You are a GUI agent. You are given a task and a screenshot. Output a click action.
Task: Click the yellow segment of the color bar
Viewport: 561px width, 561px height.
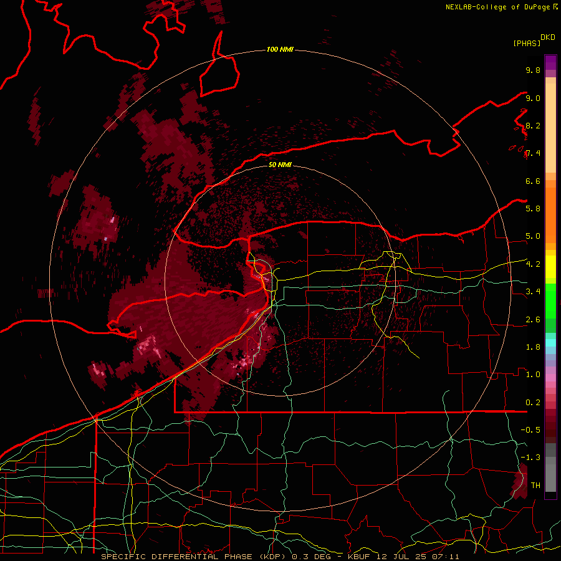point(550,266)
